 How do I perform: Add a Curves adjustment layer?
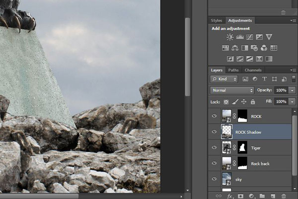pos(249,37)
